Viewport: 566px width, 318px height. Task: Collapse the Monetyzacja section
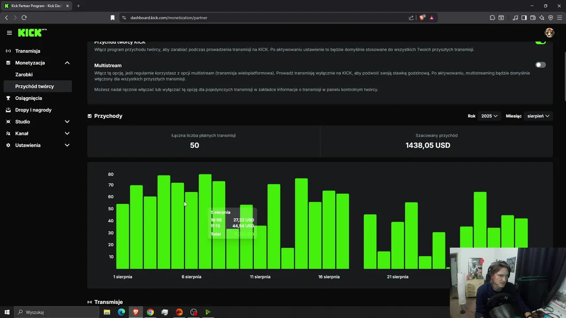[67, 63]
